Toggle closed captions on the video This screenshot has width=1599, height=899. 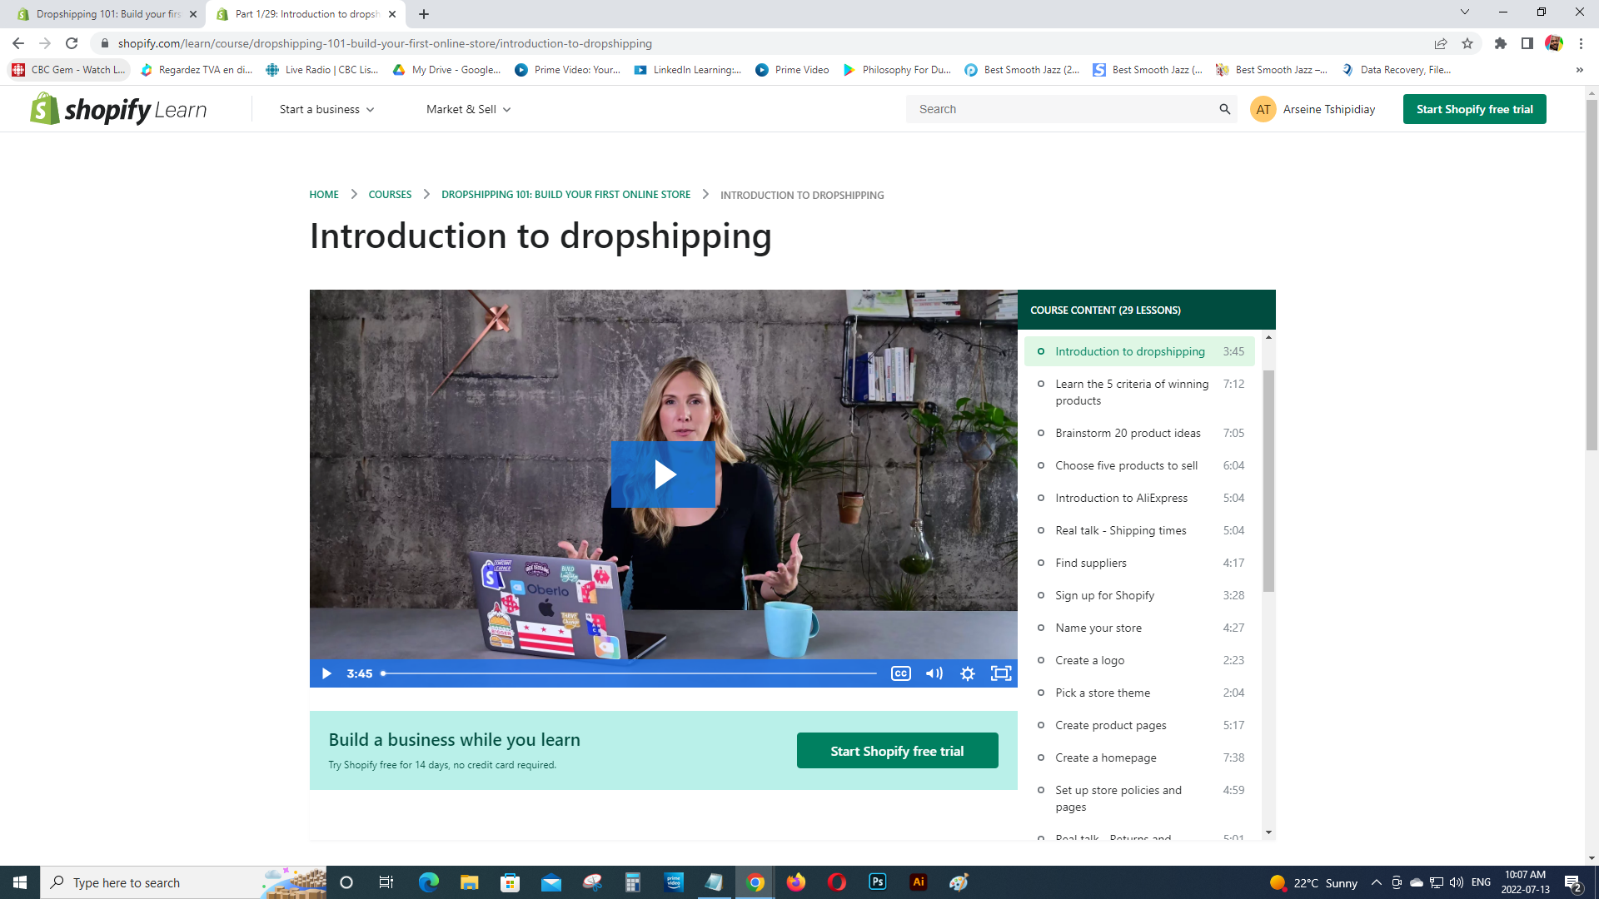pyautogui.click(x=900, y=673)
